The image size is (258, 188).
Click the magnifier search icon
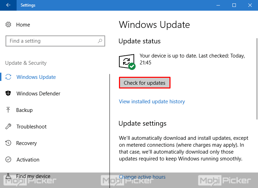pyautogui.click(x=100, y=41)
